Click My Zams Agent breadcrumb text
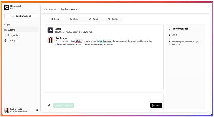Screen dimensions: 214x117 tap(69, 9)
